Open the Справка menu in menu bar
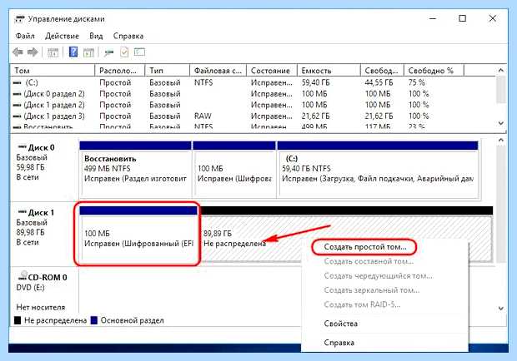The width and height of the screenshot is (517, 361). click(128, 36)
